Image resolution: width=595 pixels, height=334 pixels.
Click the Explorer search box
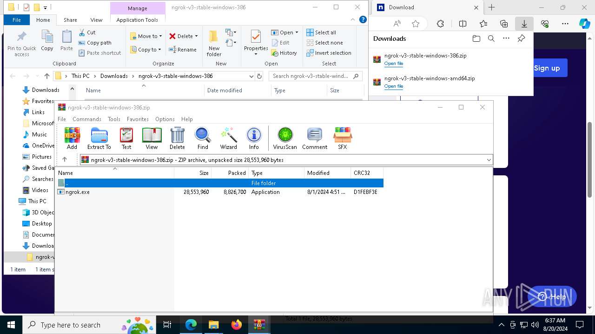(316, 76)
